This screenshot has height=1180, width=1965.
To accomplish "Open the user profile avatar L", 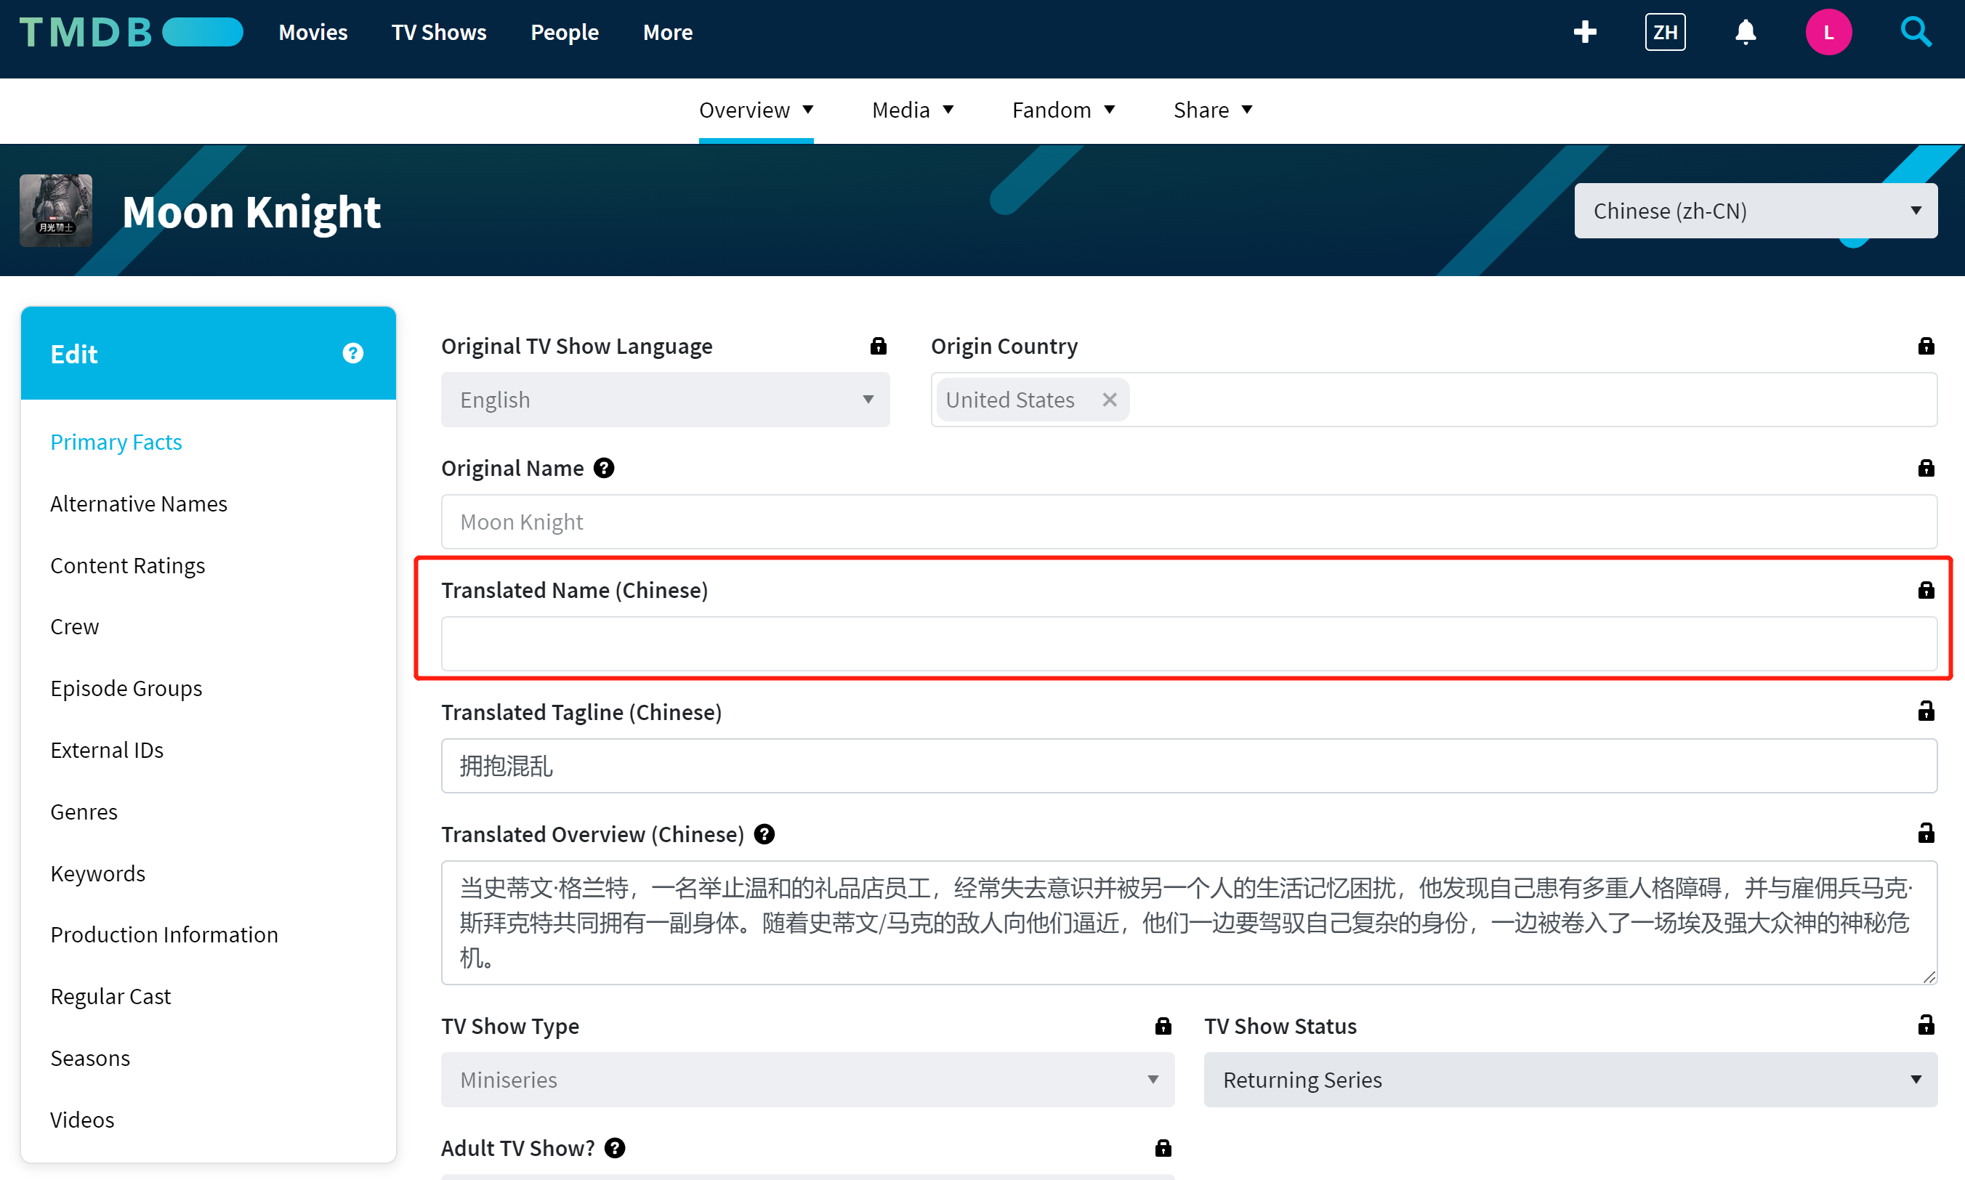I will pyautogui.click(x=1828, y=33).
